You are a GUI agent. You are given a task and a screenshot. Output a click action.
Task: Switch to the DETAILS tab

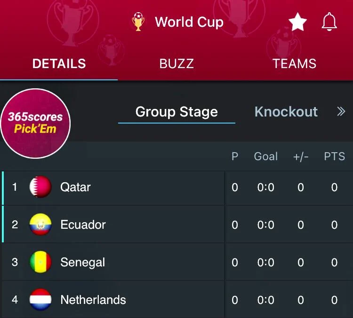(x=59, y=64)
